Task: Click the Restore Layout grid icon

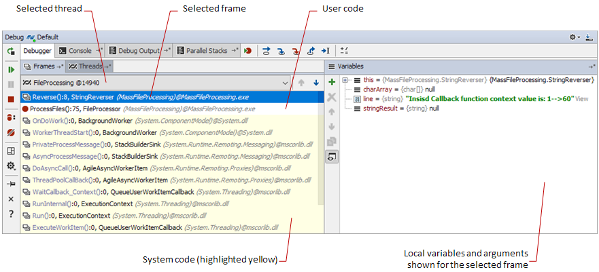Action: click(x=11, y=151)
